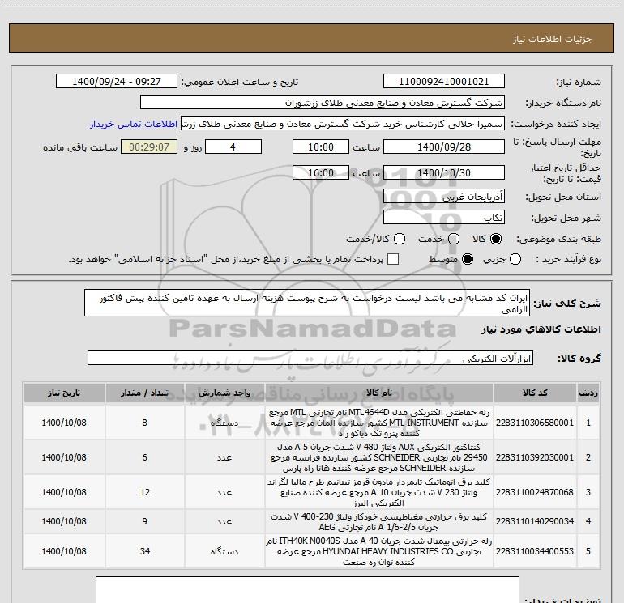Click unit دستگاه in row 1
This screenshot has height=603, width=624.
pos(224,423)
